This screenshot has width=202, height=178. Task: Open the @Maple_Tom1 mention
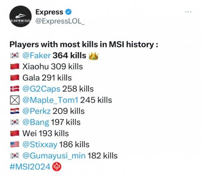click(50, 100)
